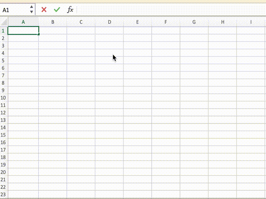Select row 8 header
The height and width of the screenshot is (199, 266).
tap(3, 83)
